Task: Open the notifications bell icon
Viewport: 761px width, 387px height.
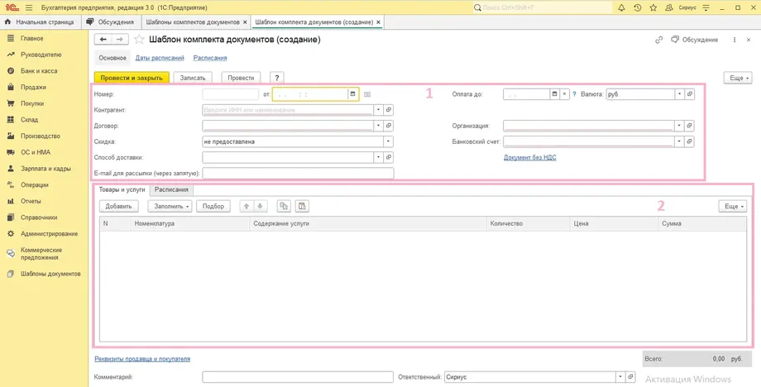Action: (x=621, y=7)
